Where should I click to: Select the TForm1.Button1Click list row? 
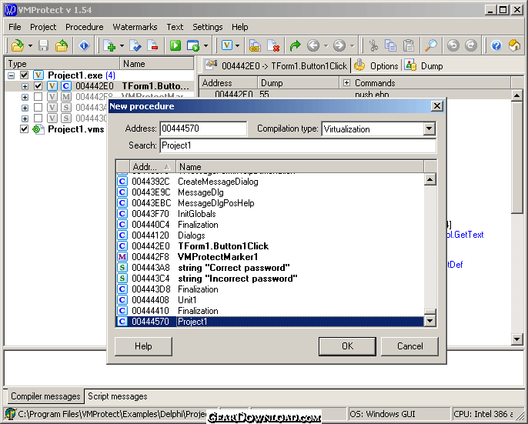[270, 246]
